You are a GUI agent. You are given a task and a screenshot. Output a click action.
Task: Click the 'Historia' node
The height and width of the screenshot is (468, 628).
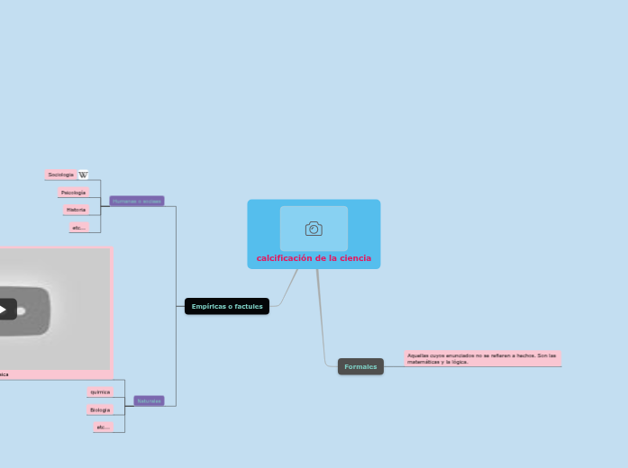76,210
